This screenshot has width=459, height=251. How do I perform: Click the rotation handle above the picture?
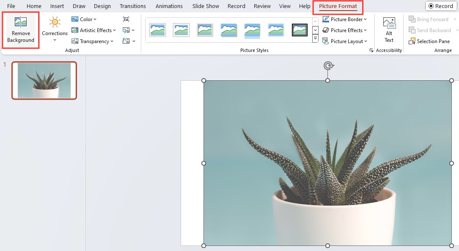pos(328,65)
